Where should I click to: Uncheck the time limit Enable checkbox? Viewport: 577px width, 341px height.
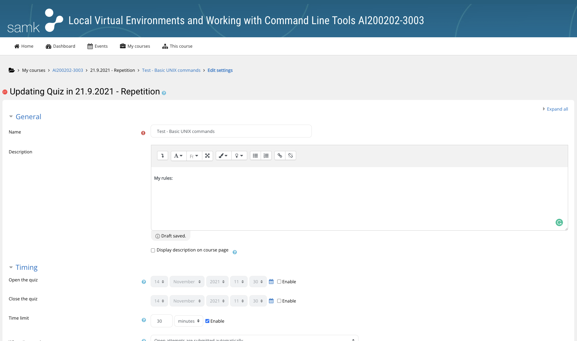tap(207, 321)
